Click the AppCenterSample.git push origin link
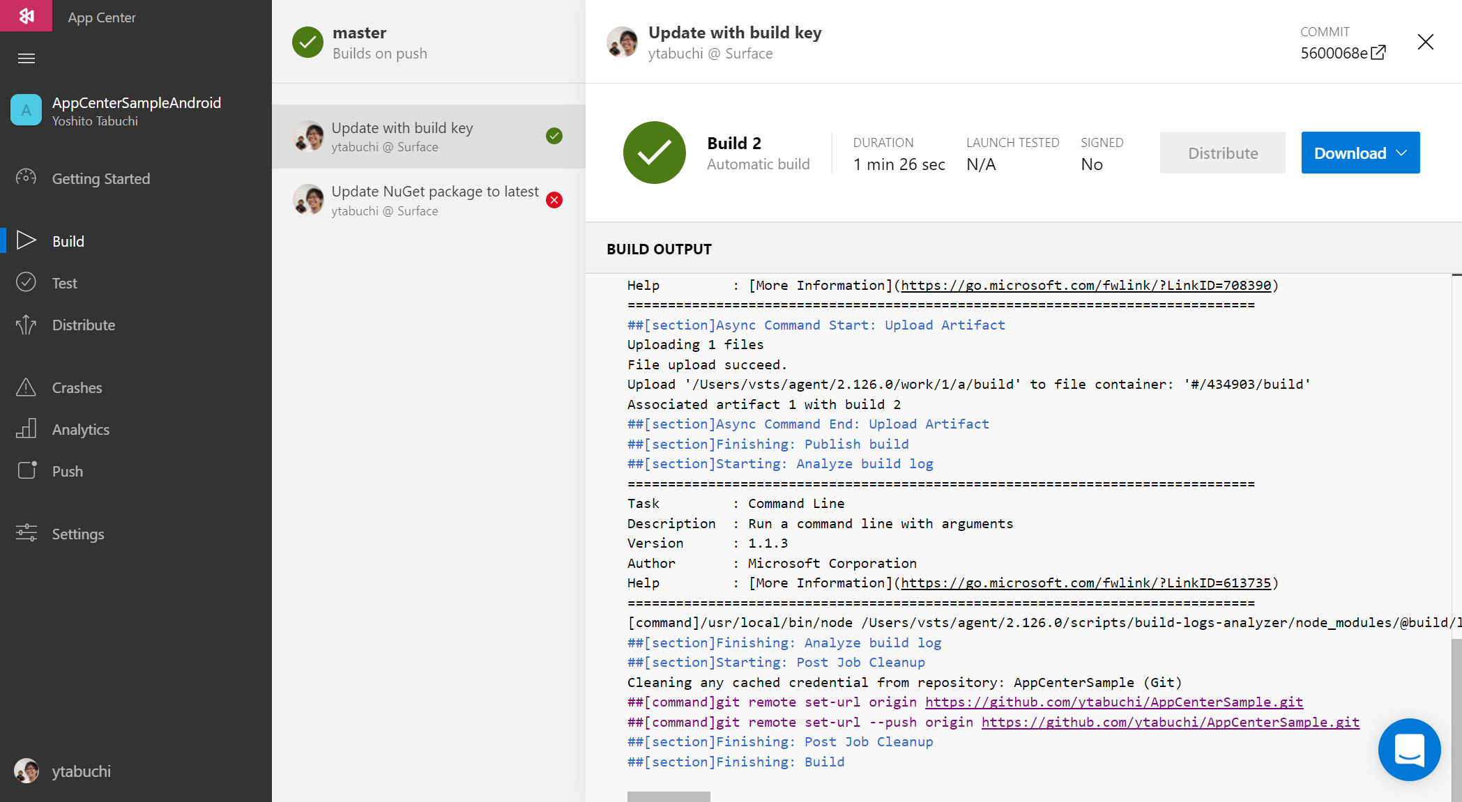The width and height of the screenshot is (1462, 802). pos(1170,723)
